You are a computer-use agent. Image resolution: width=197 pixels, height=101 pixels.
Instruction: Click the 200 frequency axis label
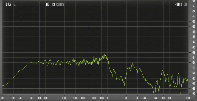point(64,98)
